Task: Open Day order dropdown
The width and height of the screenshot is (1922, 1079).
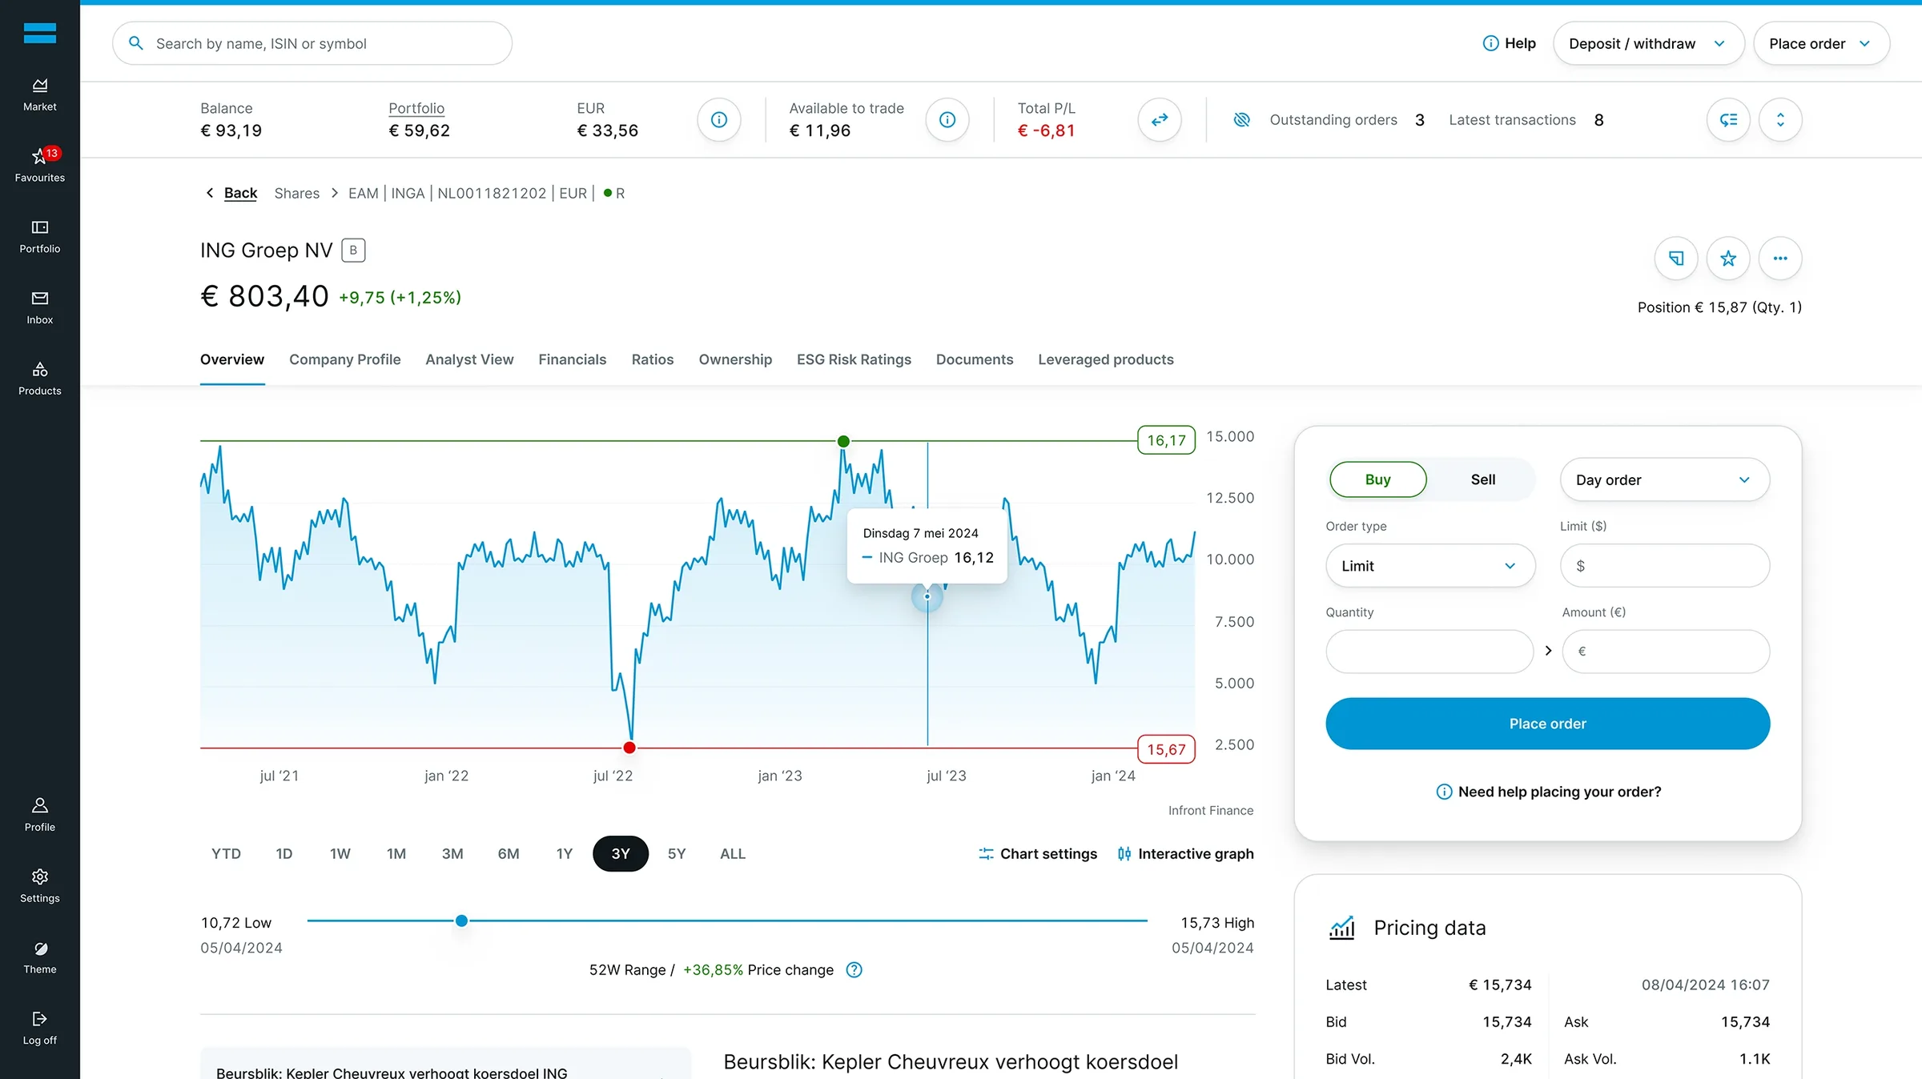Action: 1664,479
